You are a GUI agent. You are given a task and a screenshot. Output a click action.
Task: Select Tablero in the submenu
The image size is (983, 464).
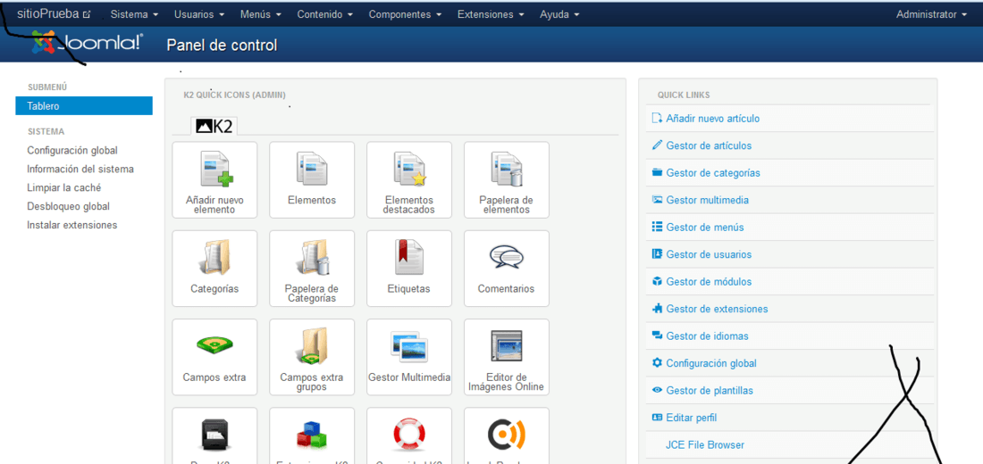(84, 106)
